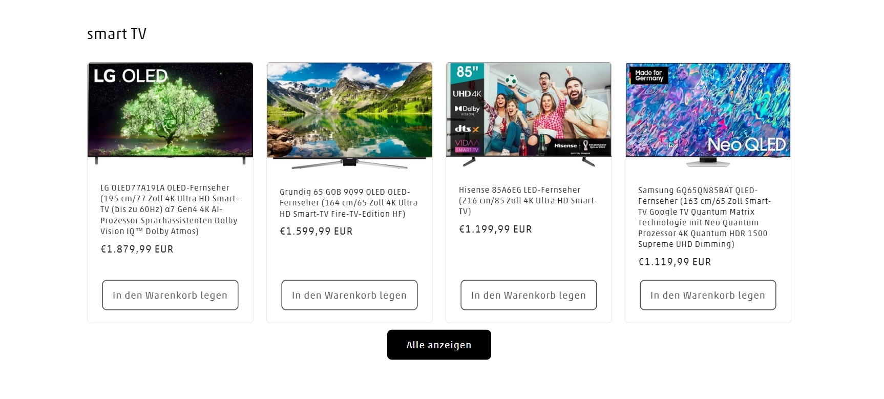Open the LG OLED TV product image

tap(170, 114)
